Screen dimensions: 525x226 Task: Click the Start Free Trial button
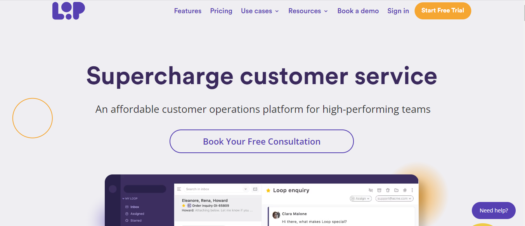tap(443, 11)
